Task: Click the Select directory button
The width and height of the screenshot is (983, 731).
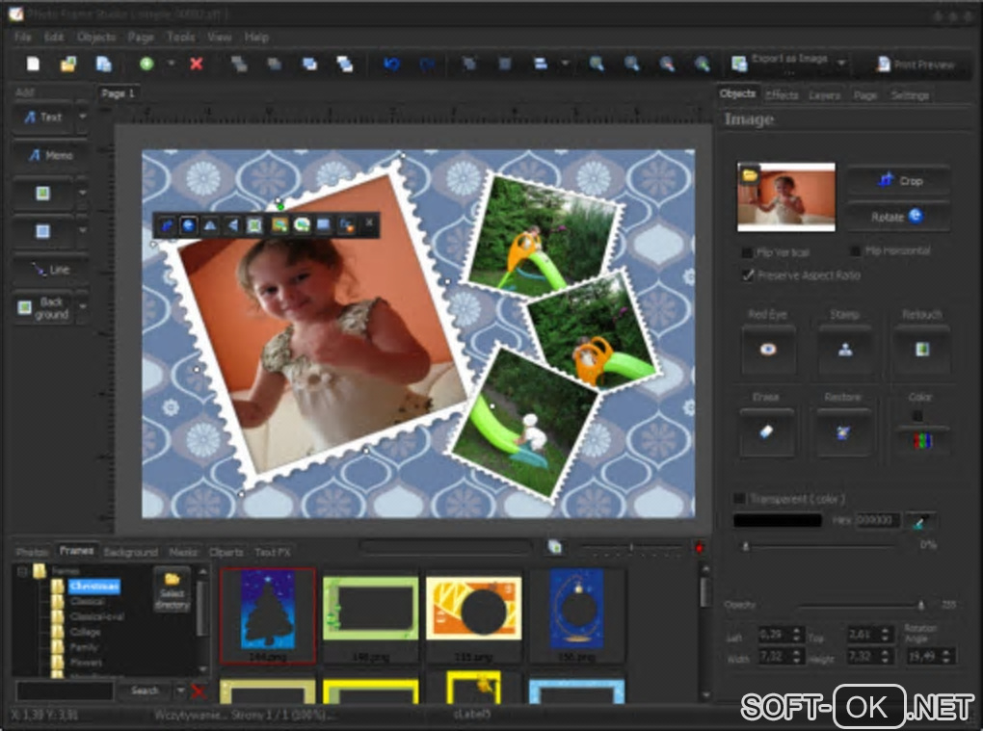Action: pos(173,590)
